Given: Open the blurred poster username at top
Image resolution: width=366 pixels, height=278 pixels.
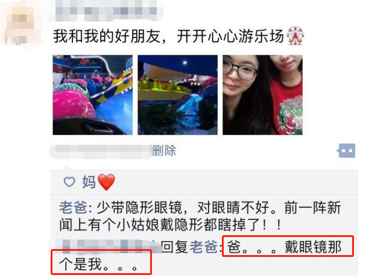Looking at the screenshot, I should coord(106,11).
